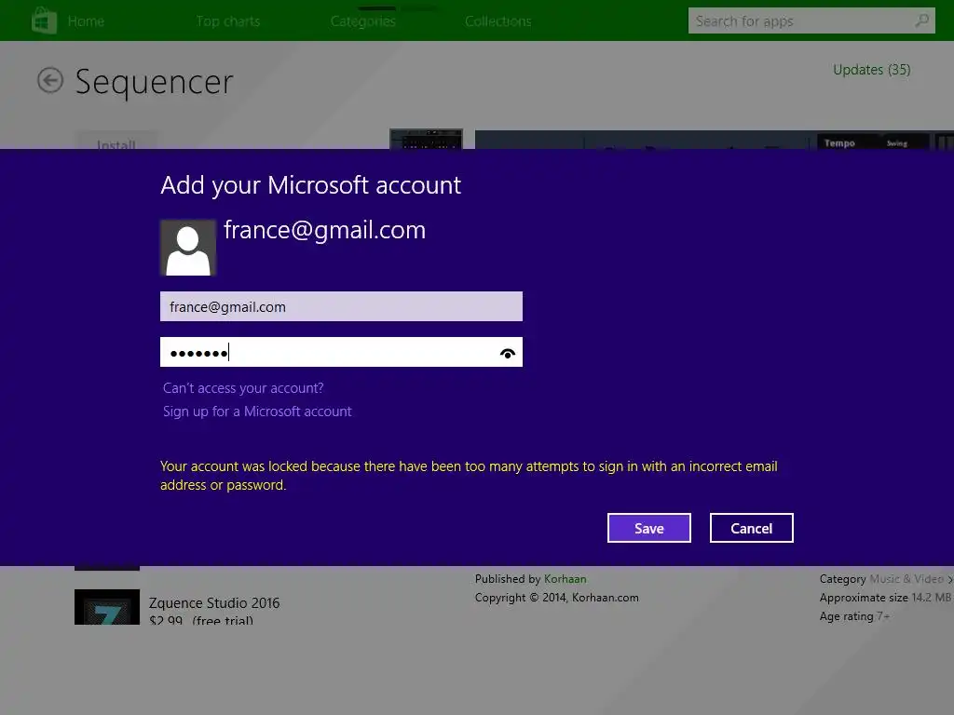Click the user avatar picture

pos(188,248)
